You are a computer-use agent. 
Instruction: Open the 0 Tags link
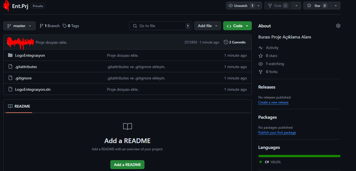click(x=71, y=26)
